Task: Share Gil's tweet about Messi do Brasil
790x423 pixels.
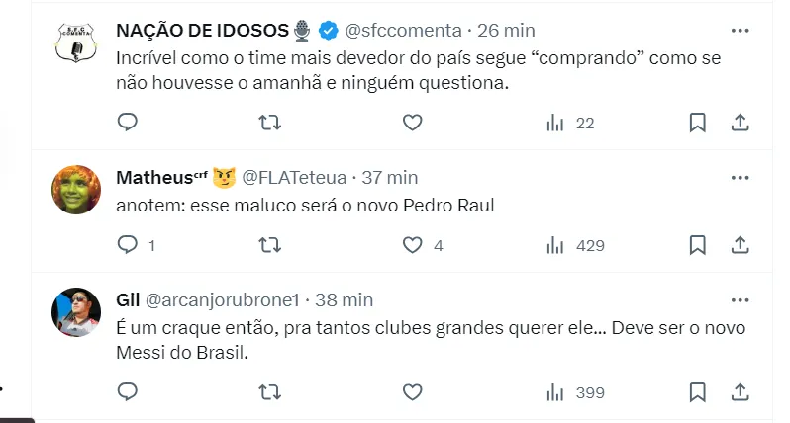Action: pyautogui.click(x=739, y=392)
